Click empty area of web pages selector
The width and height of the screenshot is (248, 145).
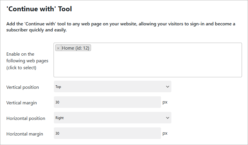pyautogui.click(x=147, y=65)
